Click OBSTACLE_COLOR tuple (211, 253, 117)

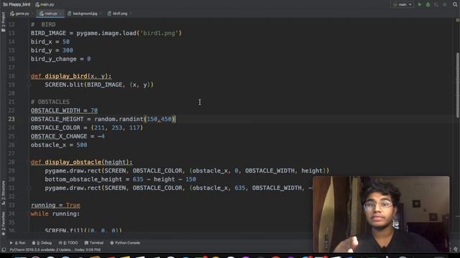117,128
